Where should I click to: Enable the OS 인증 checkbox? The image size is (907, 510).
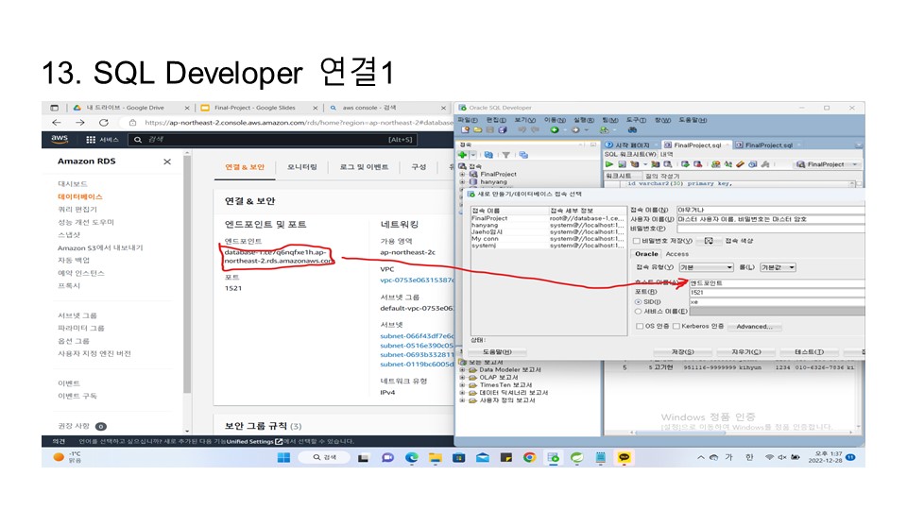point(640,326)
